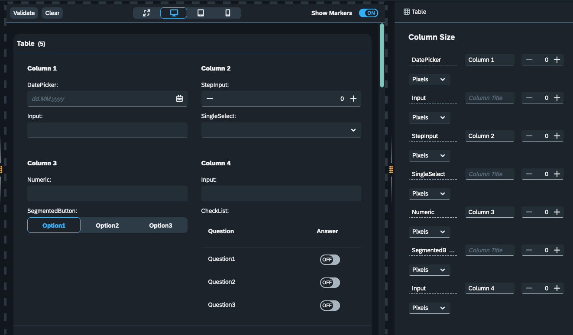Switch to desktop preview mode icon
The width and height of the screenshot is (573, 335).
(173, 13)
